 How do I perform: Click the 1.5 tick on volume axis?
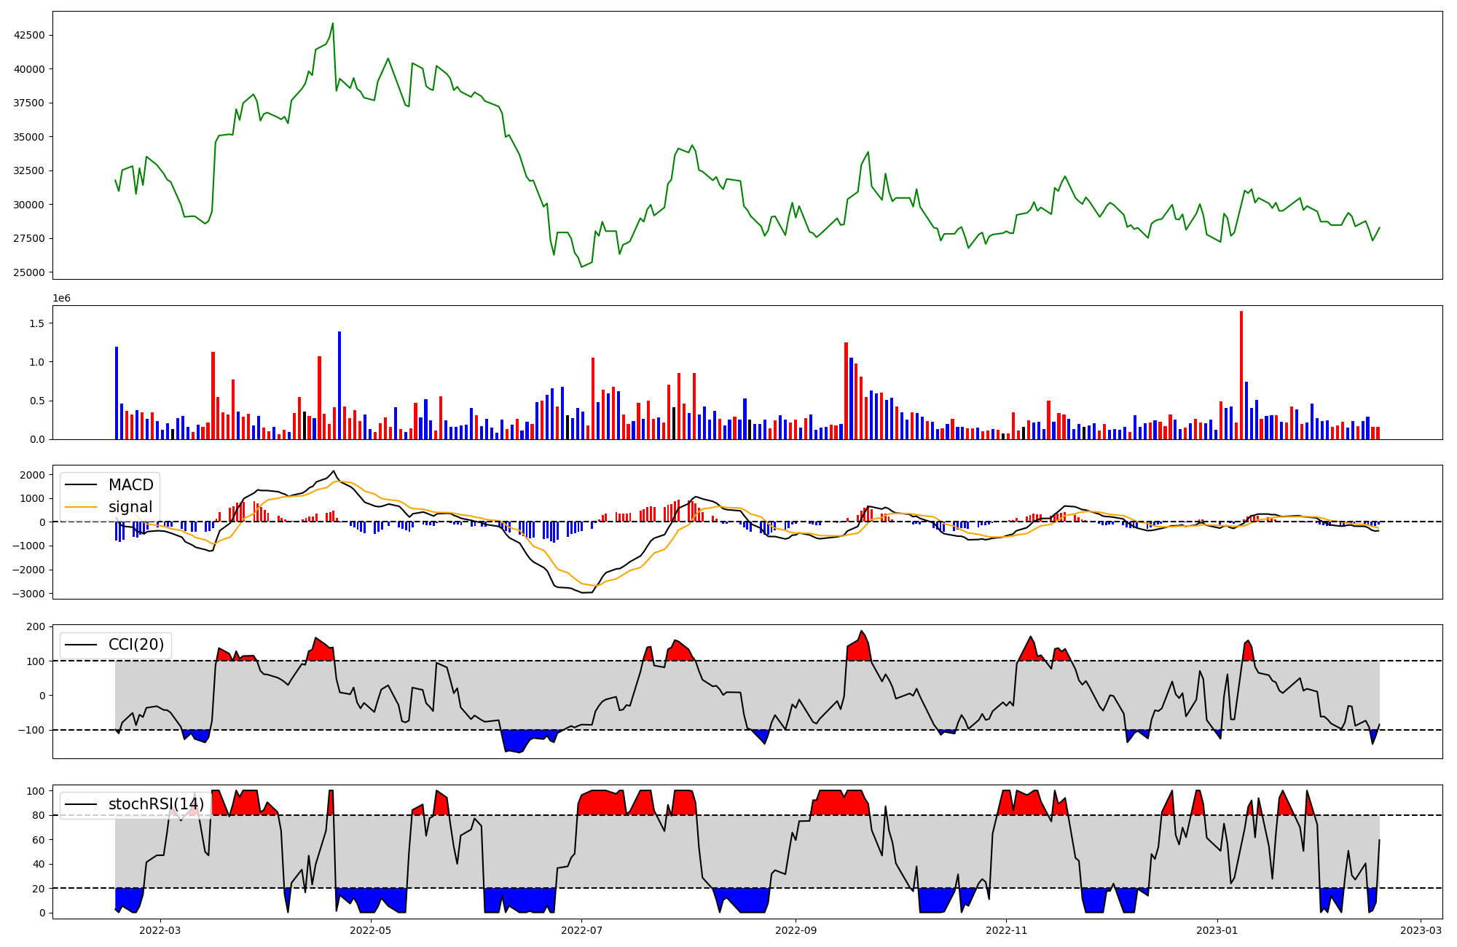36,323
